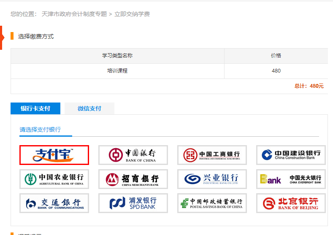This screenshot has height=235, width=333.
Task: Select Bank of Communications 交通银行
Action: tap(54, 203)
